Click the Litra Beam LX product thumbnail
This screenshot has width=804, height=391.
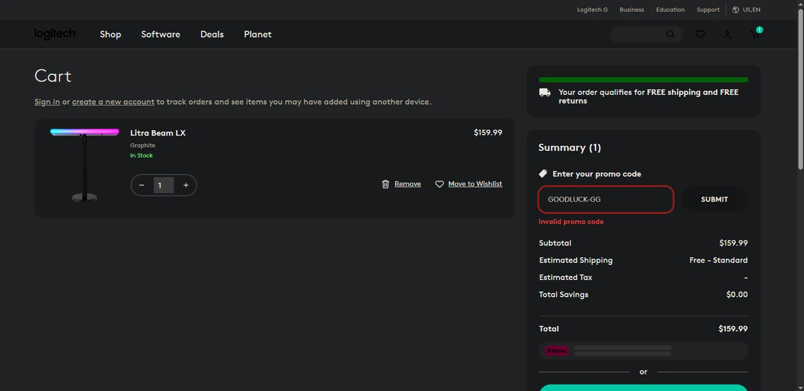point(85,166)
